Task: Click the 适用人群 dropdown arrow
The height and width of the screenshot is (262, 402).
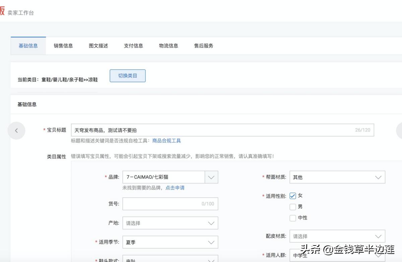Action: (x=378, y=255)
